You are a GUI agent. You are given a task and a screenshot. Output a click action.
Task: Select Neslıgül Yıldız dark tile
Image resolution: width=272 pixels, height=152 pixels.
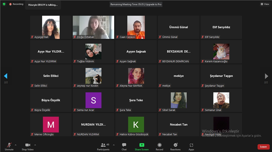pos(221,125)
